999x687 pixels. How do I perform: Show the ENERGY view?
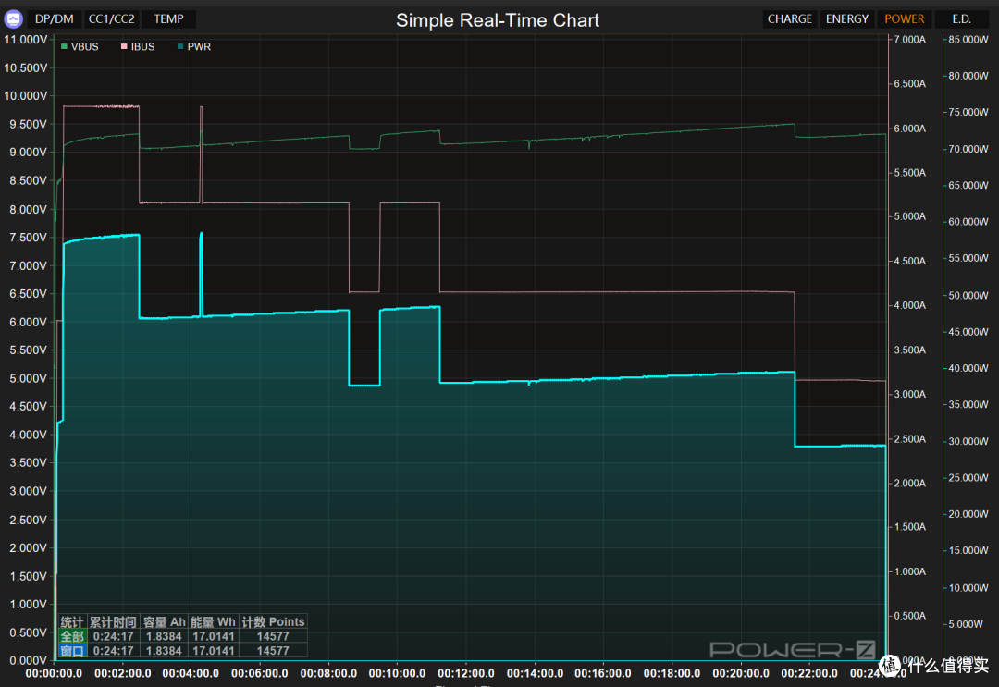(846, 19)
